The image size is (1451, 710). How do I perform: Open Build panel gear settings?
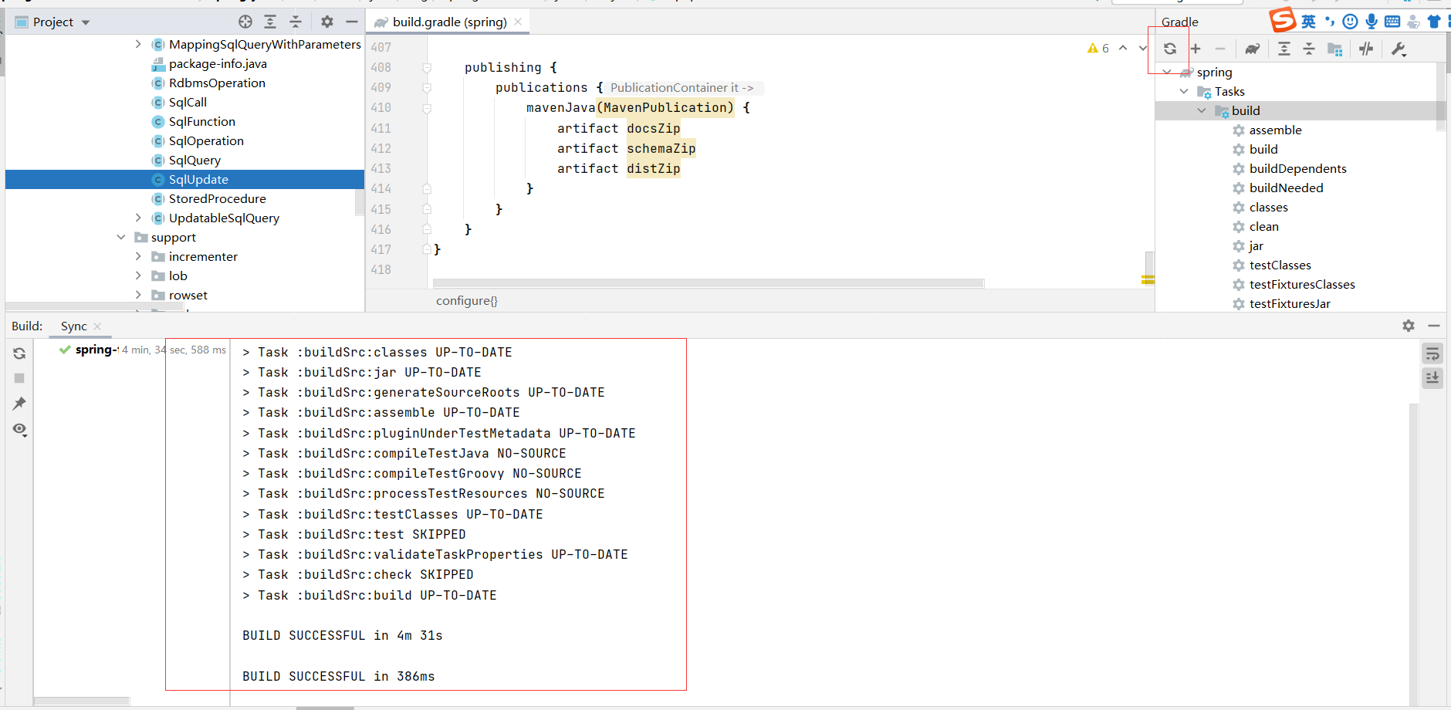coord(1409,326)
